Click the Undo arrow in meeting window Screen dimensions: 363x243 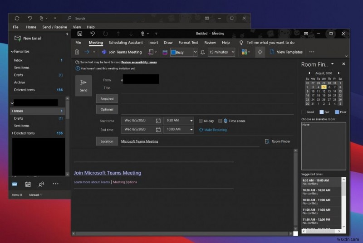tap(93, 34)
